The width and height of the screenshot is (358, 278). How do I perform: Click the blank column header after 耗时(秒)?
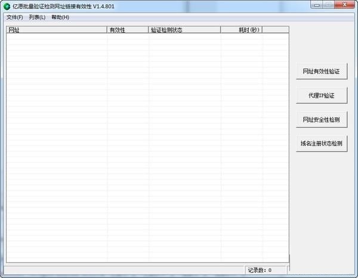tap(275, 30)
